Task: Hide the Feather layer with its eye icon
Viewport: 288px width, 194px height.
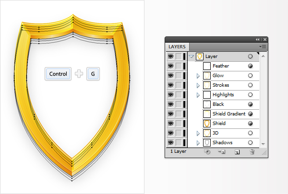Action: pos(170,66)
